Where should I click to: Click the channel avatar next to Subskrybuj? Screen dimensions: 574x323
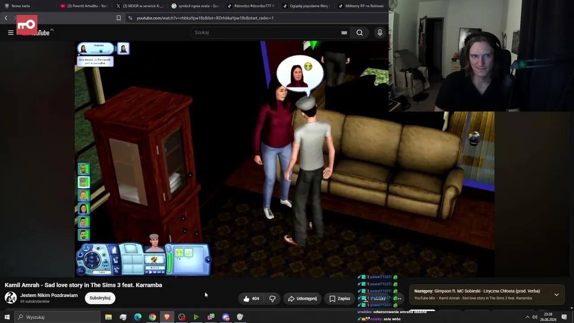11,297
